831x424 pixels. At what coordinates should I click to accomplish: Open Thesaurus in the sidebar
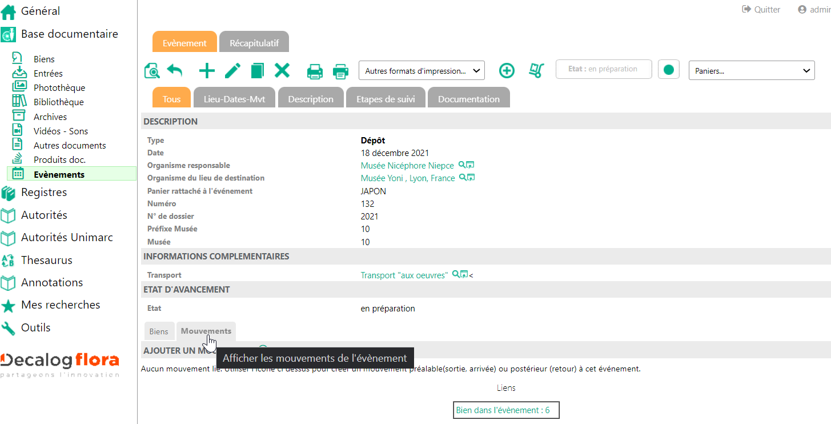[47, 260]
